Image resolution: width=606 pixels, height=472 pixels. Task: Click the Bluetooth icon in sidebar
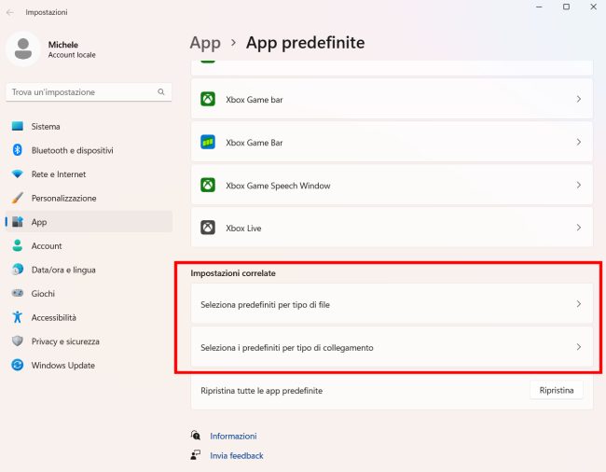(x=18, y=150)
